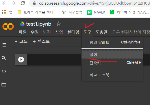Open the 지구정복 bookmark
Image resolution: width=150 pixels, height=105 pixels.
72,12
